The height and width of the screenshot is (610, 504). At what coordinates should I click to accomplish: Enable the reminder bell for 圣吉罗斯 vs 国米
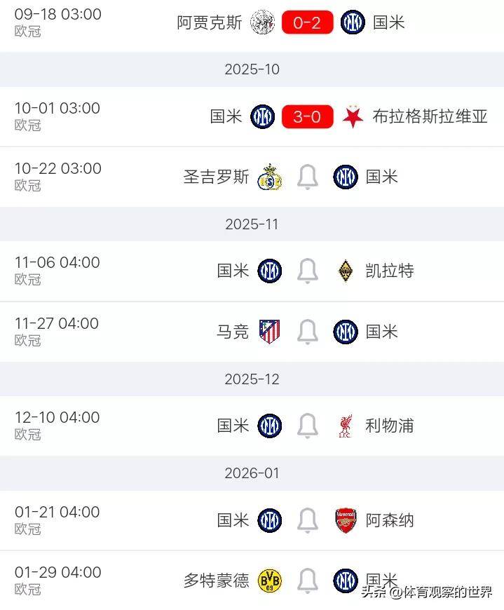[306, 177]
